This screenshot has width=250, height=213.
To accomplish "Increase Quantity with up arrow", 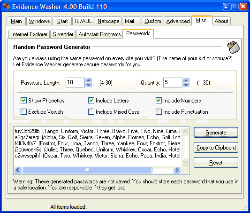I will tap(186, 80).
